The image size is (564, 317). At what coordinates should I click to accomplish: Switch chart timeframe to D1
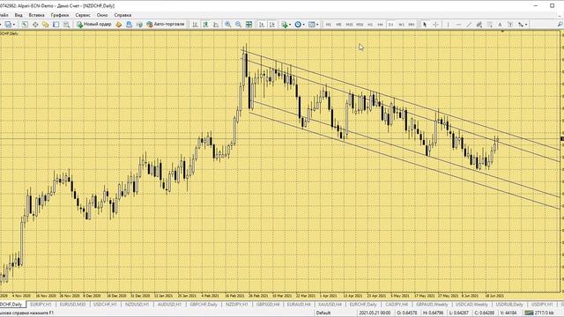[x=390, y=25]
